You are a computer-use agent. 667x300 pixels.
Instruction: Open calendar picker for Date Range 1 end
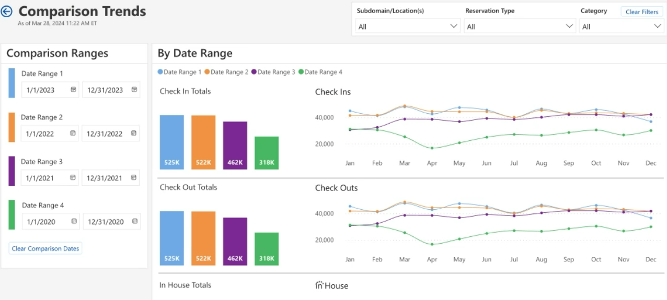point(134,90)
